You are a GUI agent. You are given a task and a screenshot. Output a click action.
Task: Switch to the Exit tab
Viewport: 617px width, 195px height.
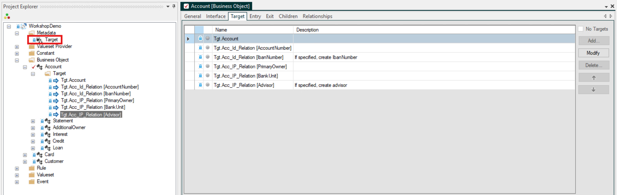click(x=270, y=16)
